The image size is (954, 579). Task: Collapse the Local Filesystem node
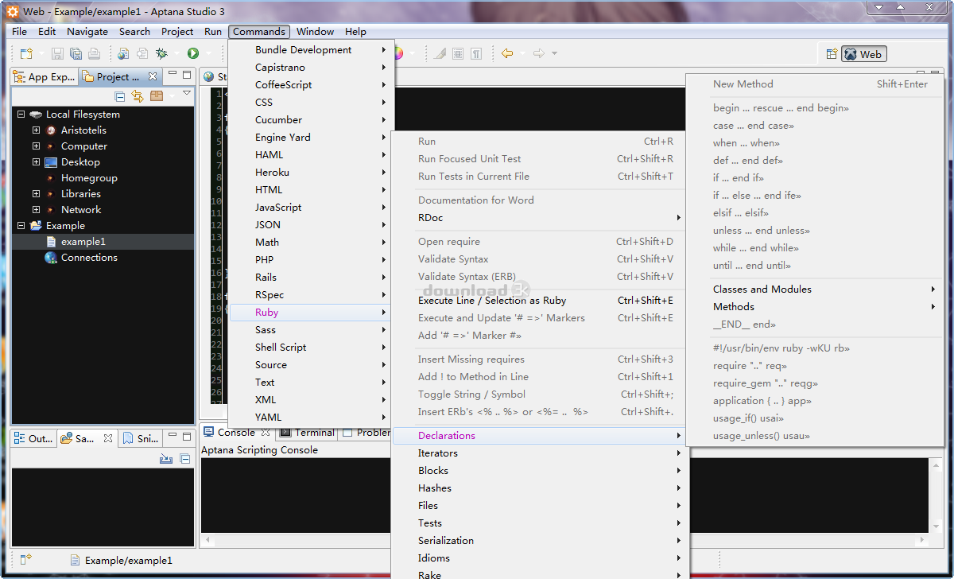click(x=21, y=115)
